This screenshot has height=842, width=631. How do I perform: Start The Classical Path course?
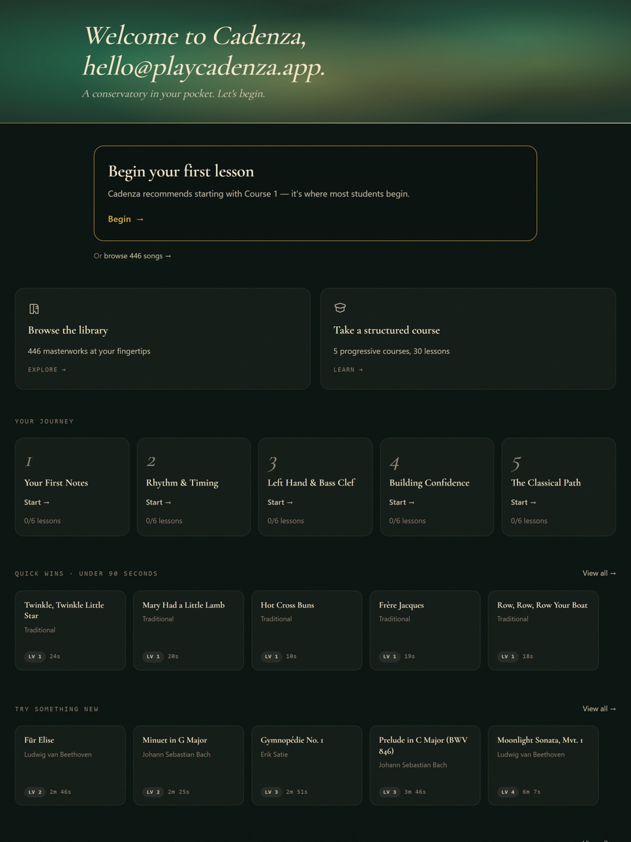coord(523,503)
